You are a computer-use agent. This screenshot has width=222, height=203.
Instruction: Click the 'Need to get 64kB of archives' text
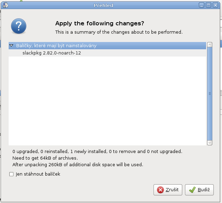tap(45, 158)
